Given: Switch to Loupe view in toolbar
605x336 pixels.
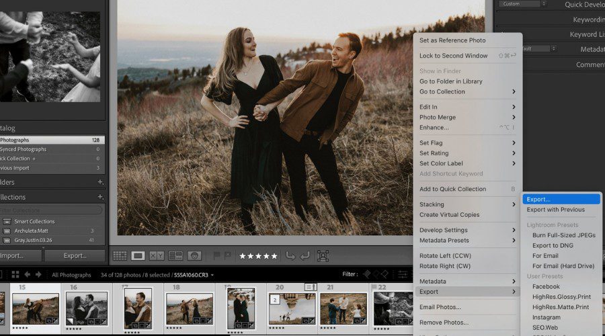Looking at the screenshot, I should click(138, 256).
